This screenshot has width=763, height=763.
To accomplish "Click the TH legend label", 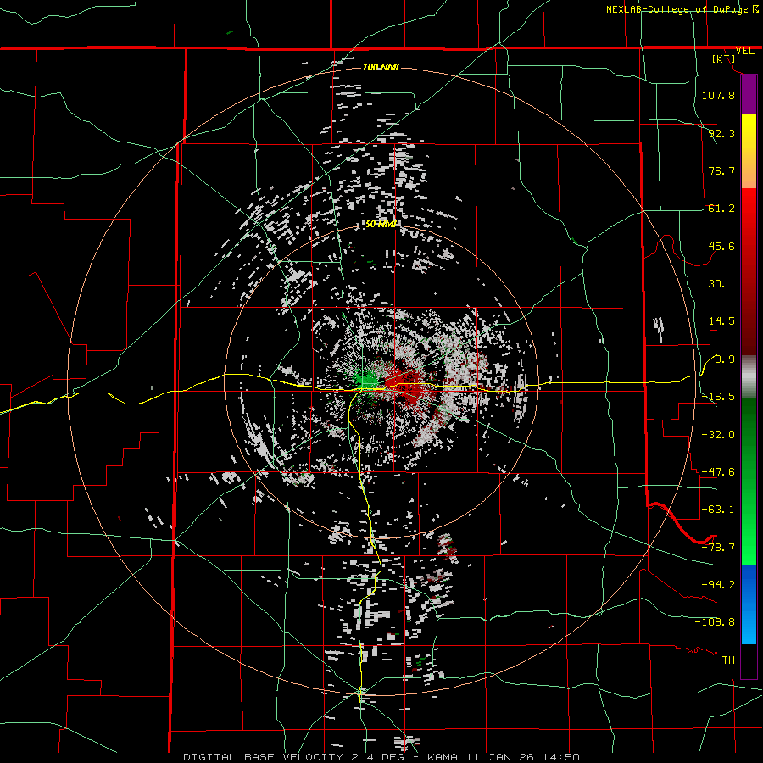I will tap(728, 660).
